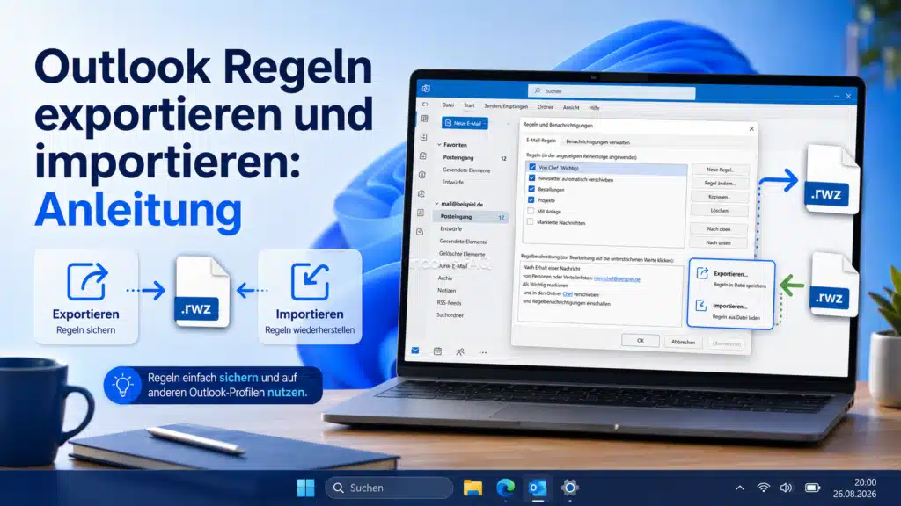Image resolution: width=901 pixels, height=506 pixels.
Task: Open the Archiv folder
Action: 445,278
